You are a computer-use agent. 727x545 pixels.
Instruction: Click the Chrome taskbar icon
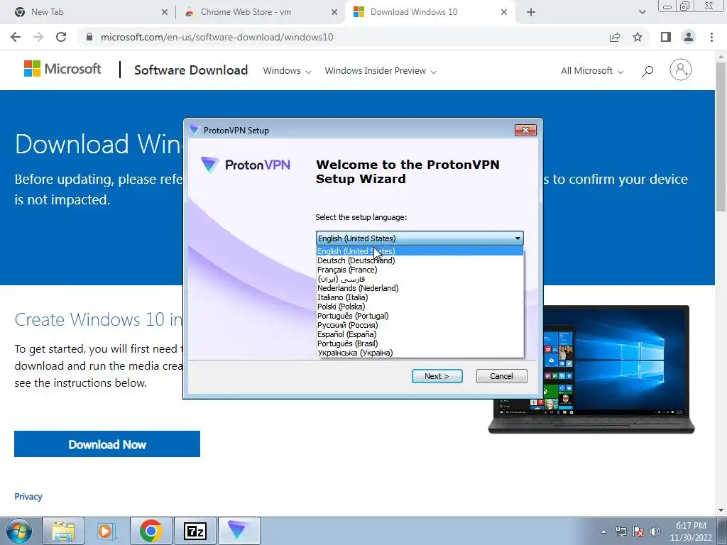pyautogui.click(x=151, y=531)
